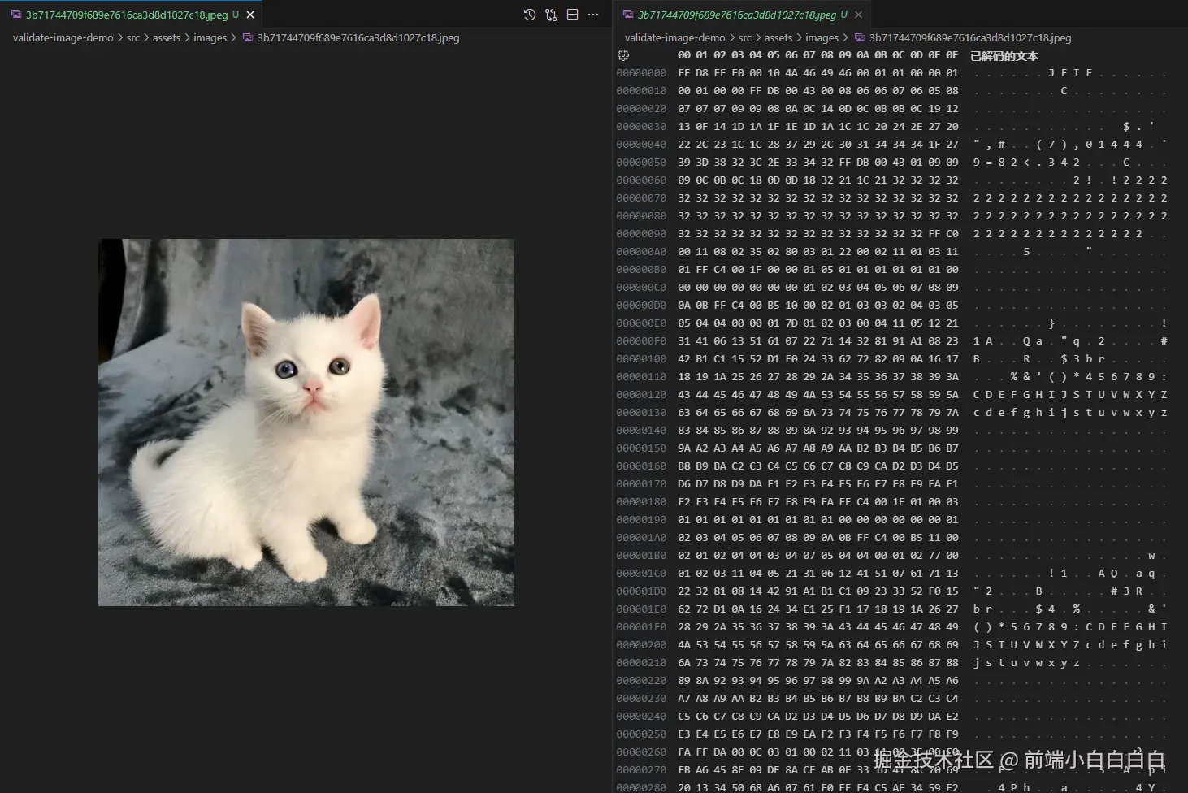The height and width of the screenshot is (793, 1188).
Task: Select offset row 000001C0
Action: click(x=641, y=574)
